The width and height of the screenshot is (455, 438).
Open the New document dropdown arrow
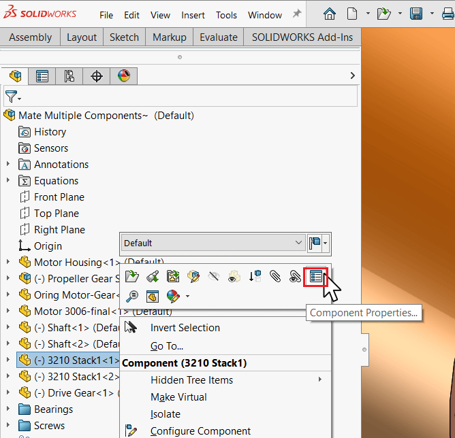[x=368, y=14]
